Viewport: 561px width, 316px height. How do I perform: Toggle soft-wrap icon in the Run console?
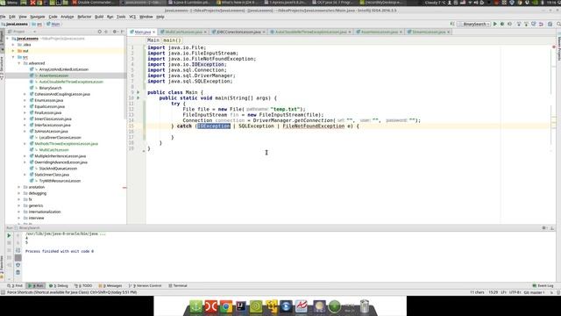[x=18, y=250]
